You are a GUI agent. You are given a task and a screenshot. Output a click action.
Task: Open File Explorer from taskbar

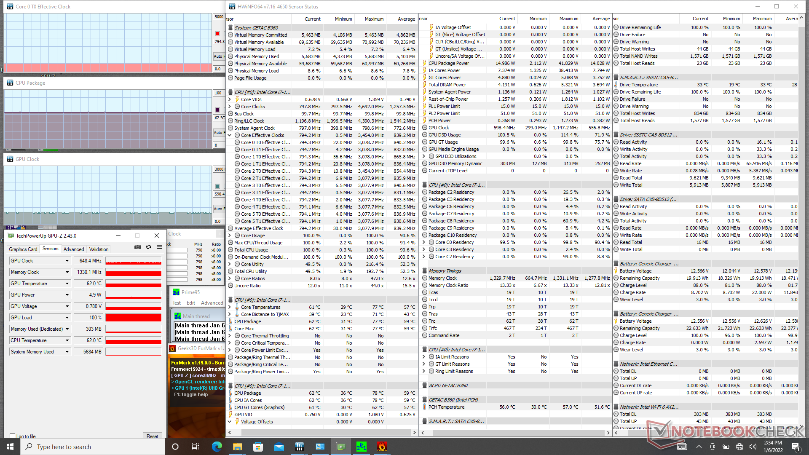tap(238, 447)
